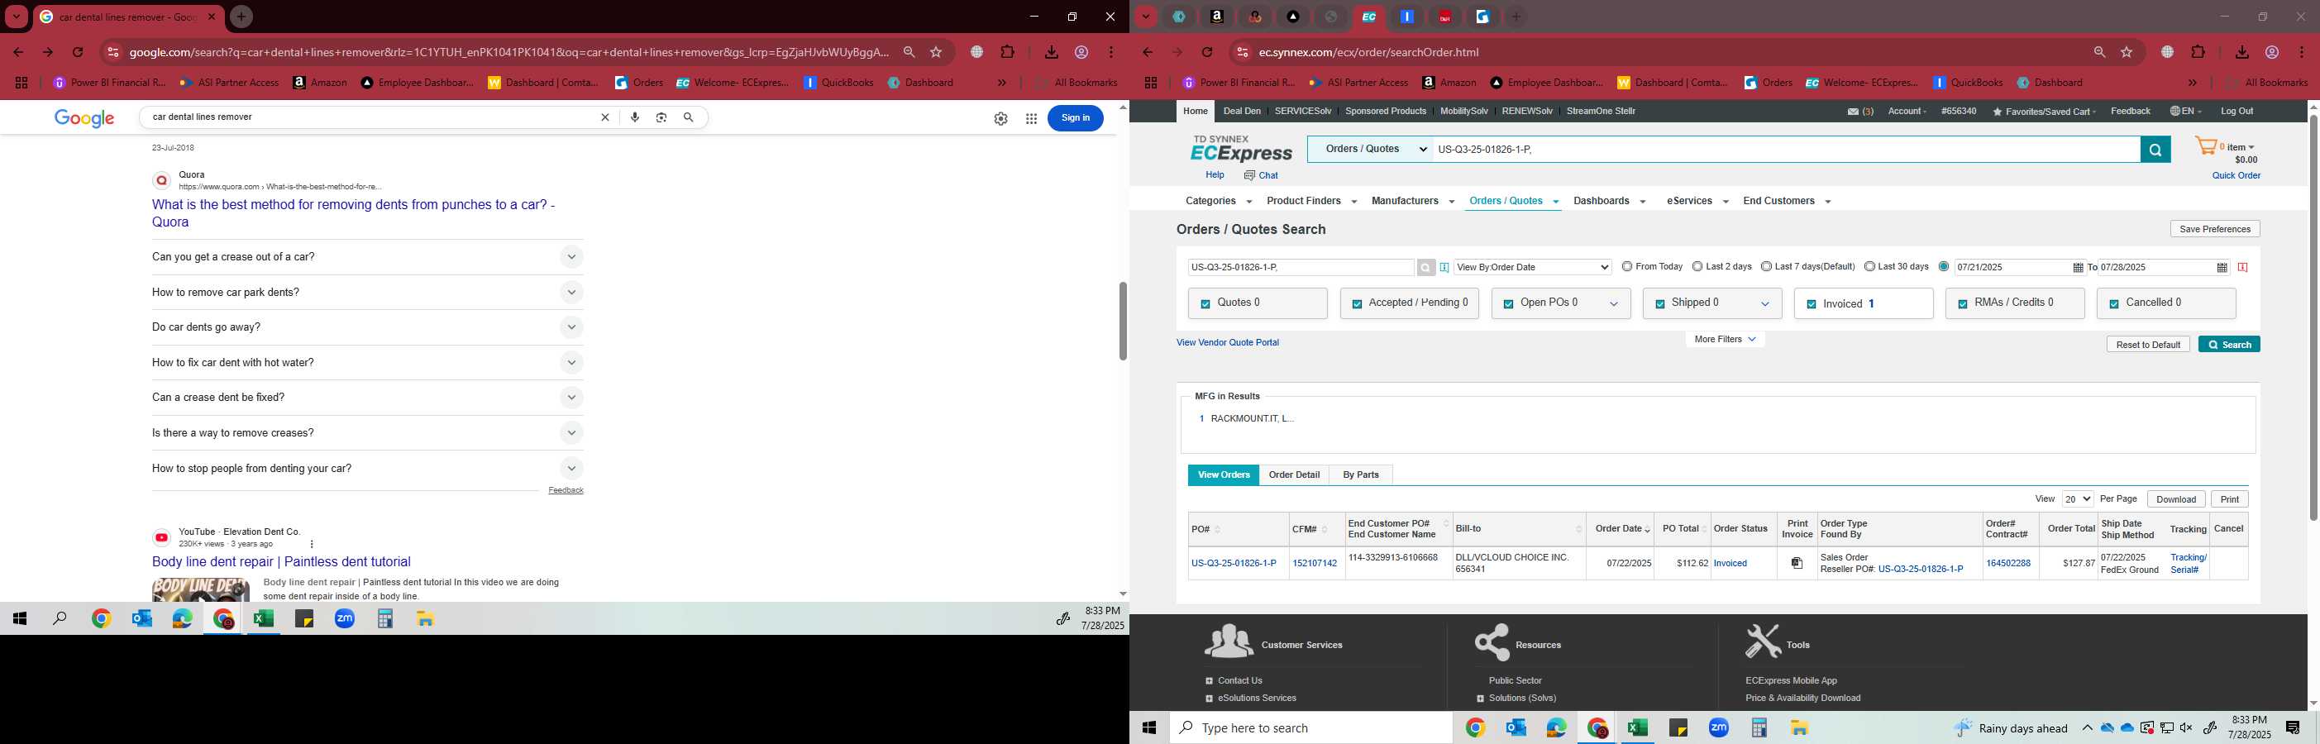Click Save Preferences button

[x=2215, y=229]
